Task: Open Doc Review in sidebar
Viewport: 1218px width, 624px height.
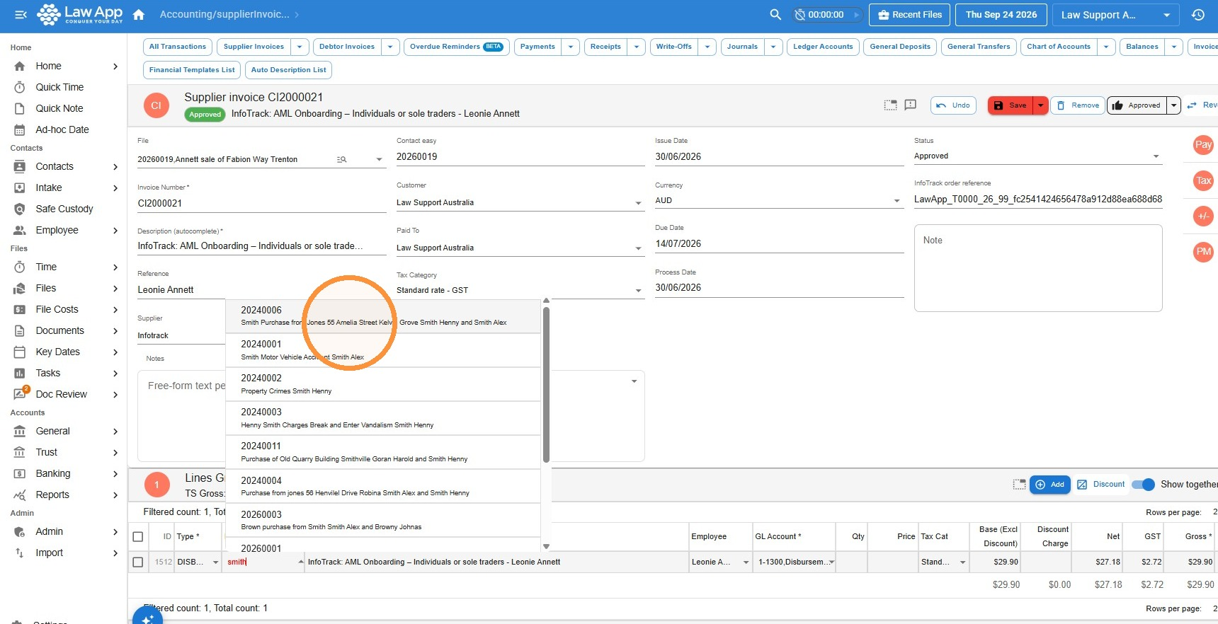Action: coord(62,394)
